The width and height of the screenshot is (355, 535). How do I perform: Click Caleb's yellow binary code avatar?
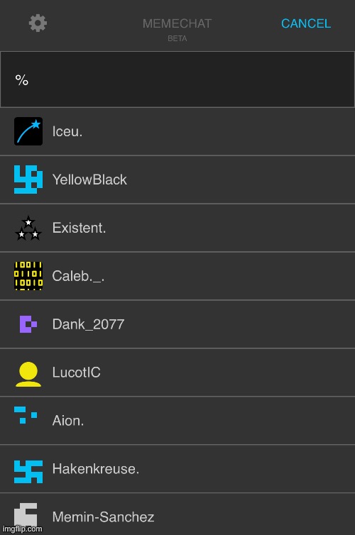click(x=28, y=276)
